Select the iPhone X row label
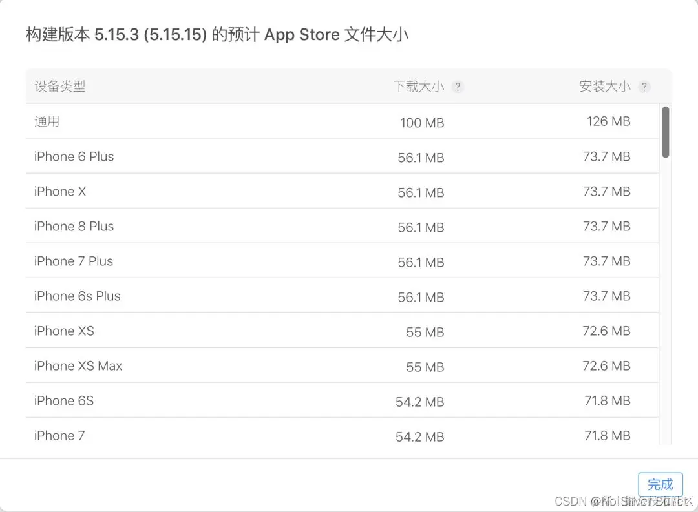The width and height of the screenshot is (698, 512). [x=60, y=191]
